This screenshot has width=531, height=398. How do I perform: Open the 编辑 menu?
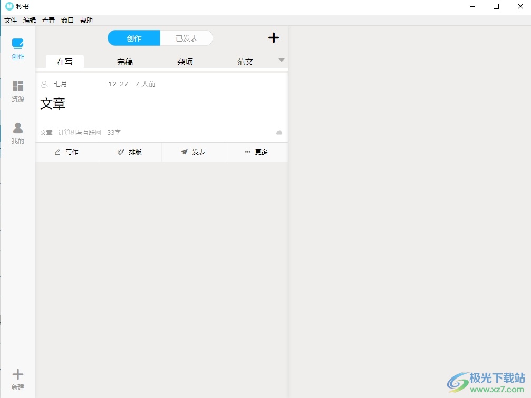pyautogui.click(x=30, y=21)
